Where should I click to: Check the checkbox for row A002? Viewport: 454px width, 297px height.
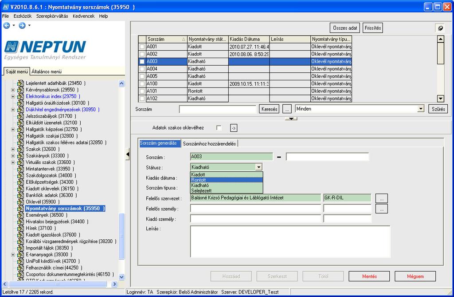coord(142,54)
